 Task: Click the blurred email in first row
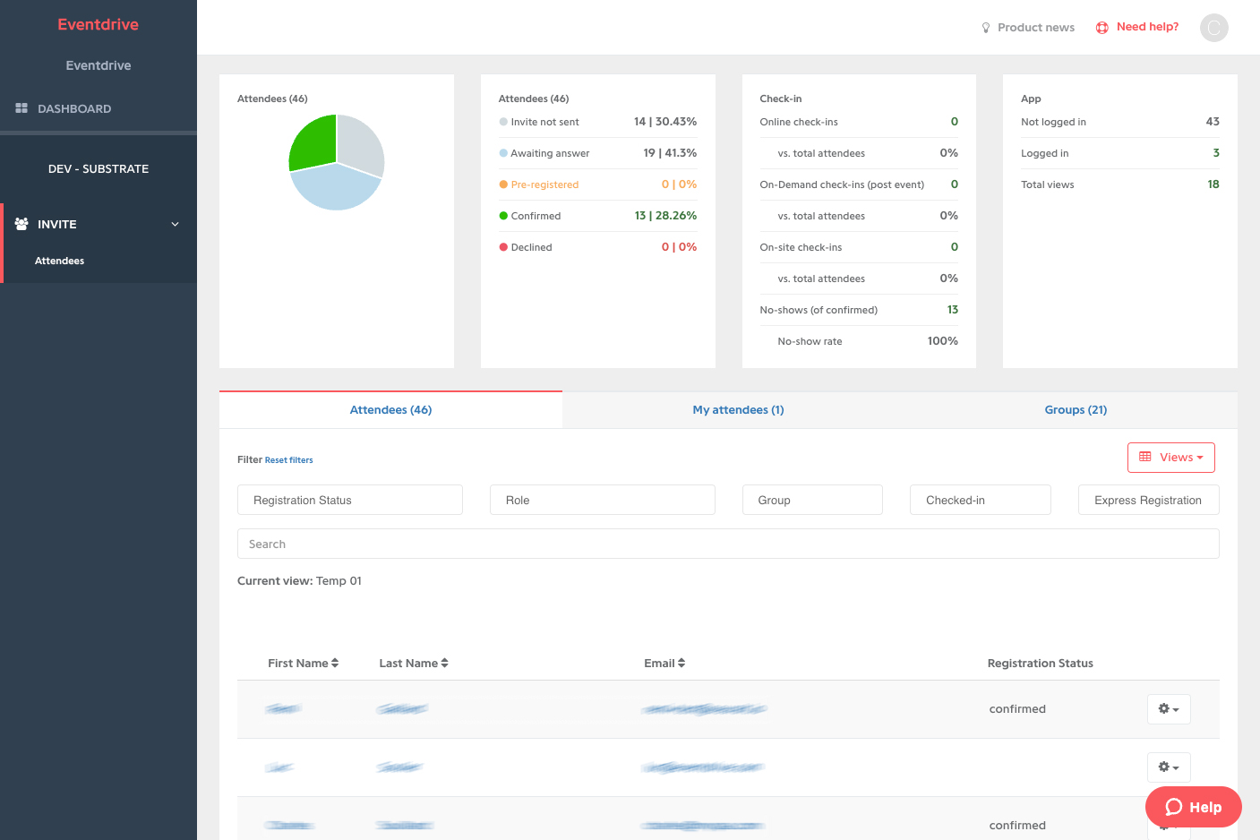click(704, 709)
